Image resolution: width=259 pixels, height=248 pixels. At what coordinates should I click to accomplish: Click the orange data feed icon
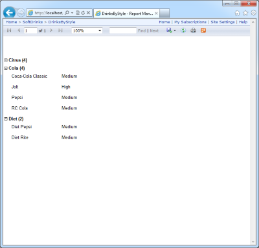203,30
